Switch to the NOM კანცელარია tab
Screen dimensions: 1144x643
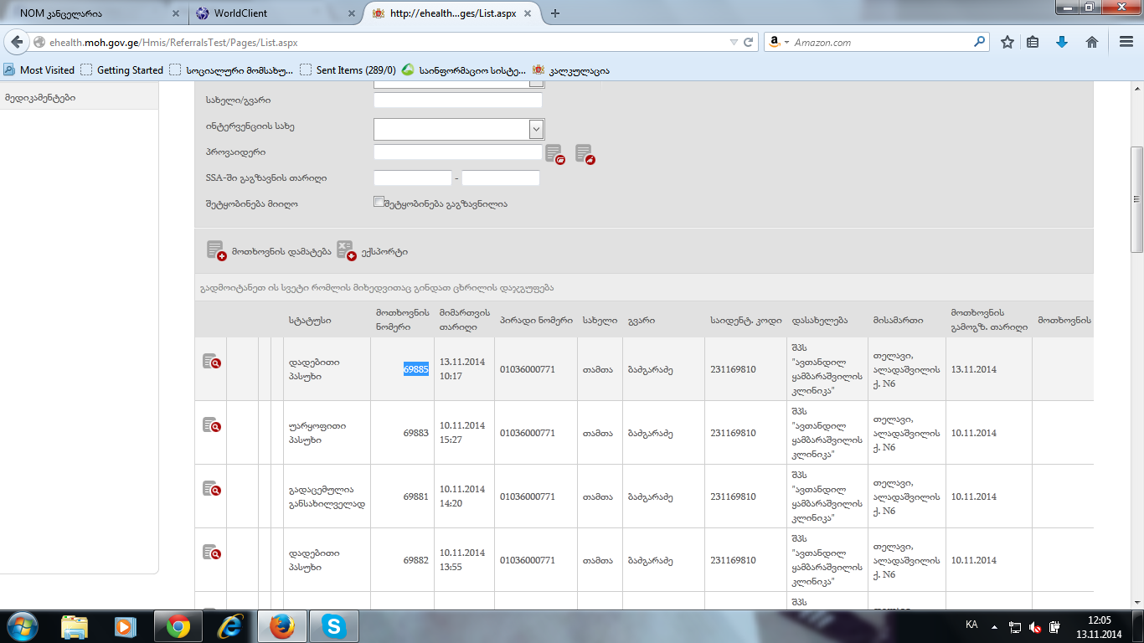92,13
